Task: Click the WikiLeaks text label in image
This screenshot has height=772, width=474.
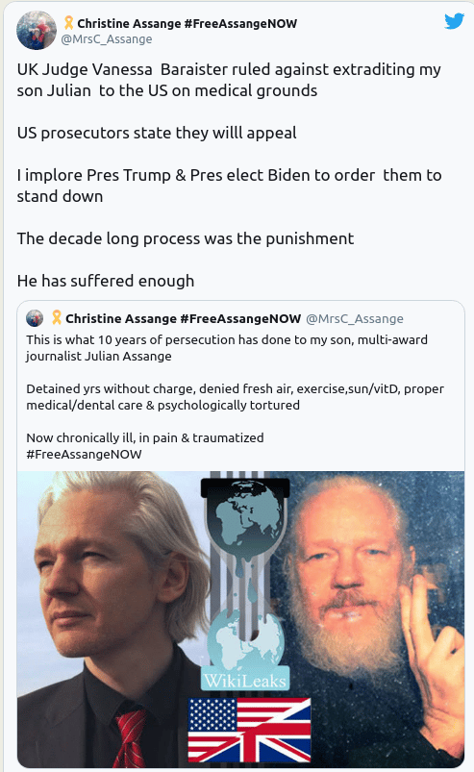Action: point(245,681)
